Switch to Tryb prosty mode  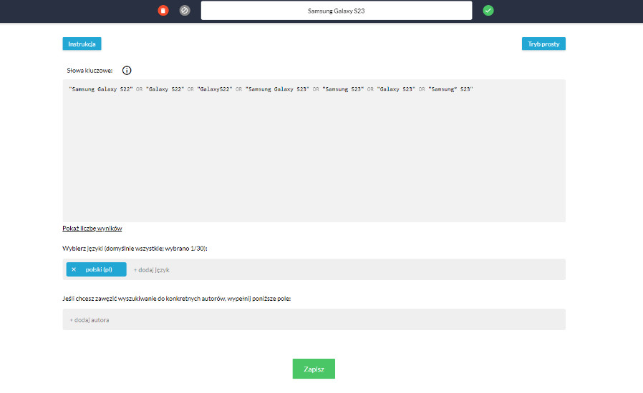(x=543, y=44)
